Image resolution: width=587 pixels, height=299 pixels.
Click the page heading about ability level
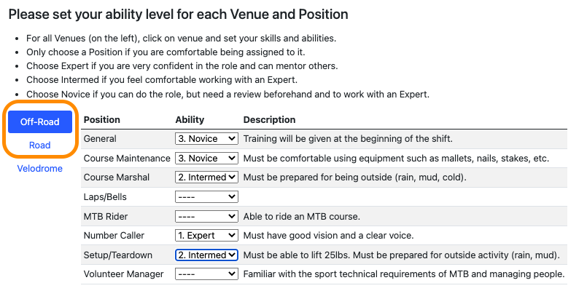click(178, 14)
